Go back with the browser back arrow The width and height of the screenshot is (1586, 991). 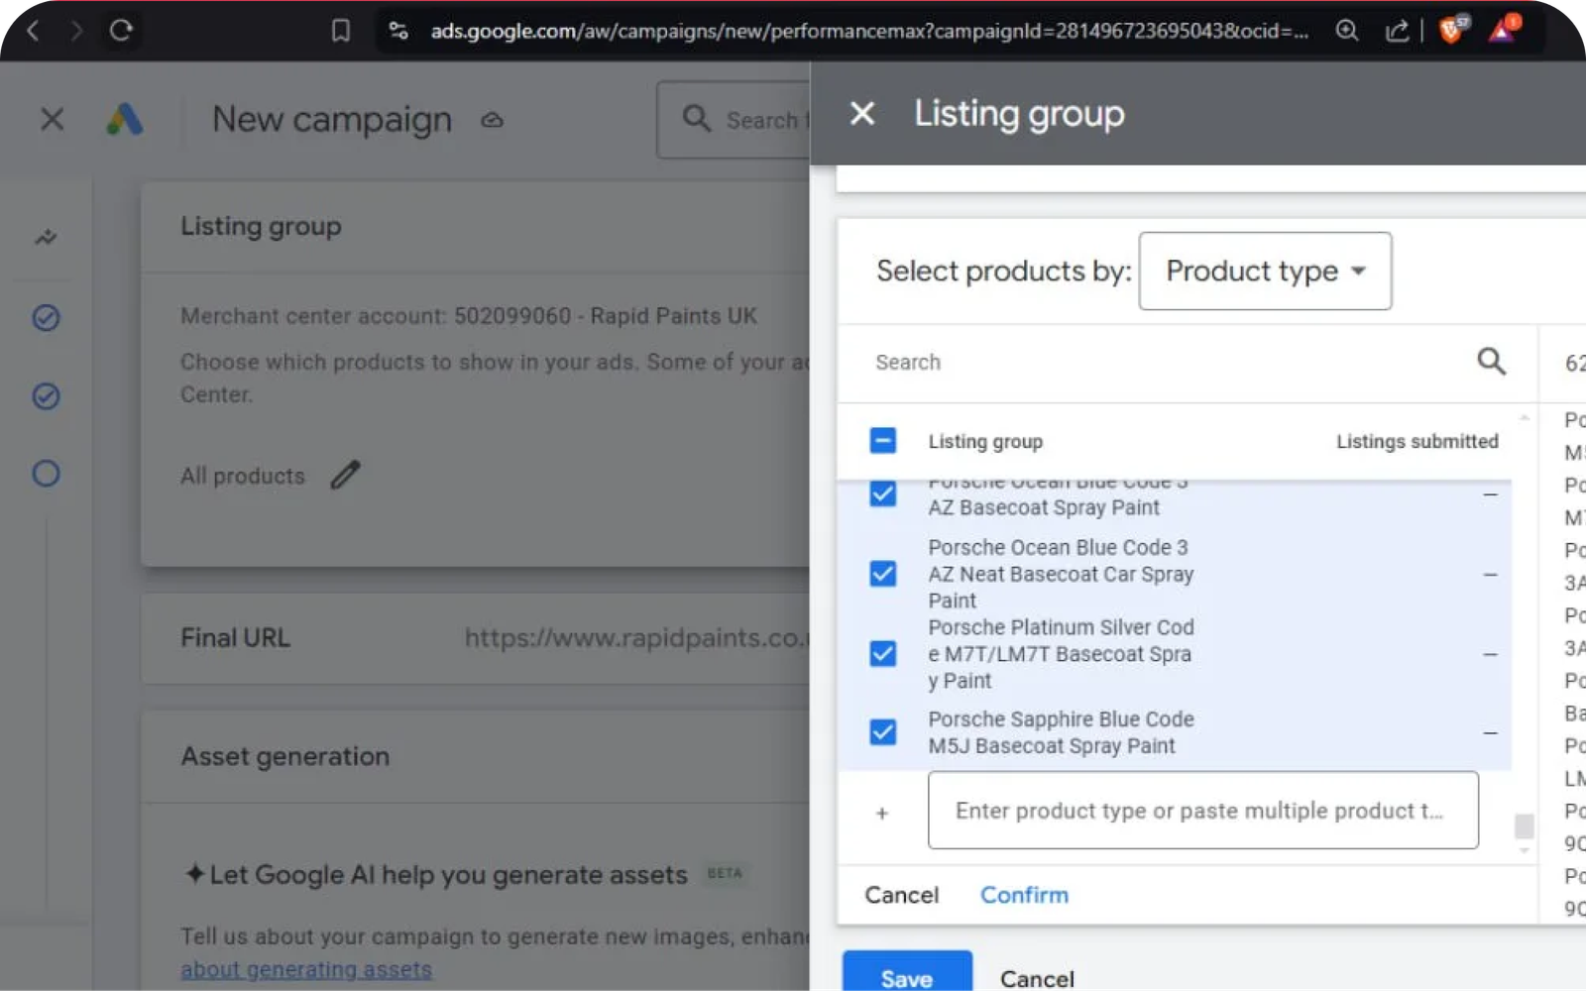(33, 31)
